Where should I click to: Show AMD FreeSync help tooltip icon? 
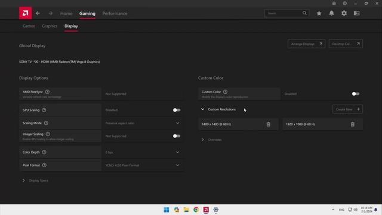click(47, 92)
